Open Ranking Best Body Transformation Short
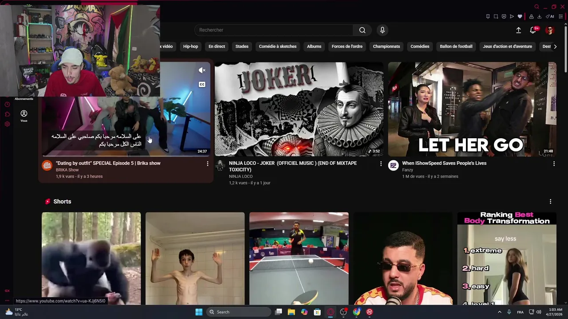Image resolution: width=568 pixels, height=319 pixels. [x=507, y=259]
